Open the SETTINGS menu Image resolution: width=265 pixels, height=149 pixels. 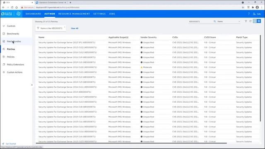pos(99,14)
